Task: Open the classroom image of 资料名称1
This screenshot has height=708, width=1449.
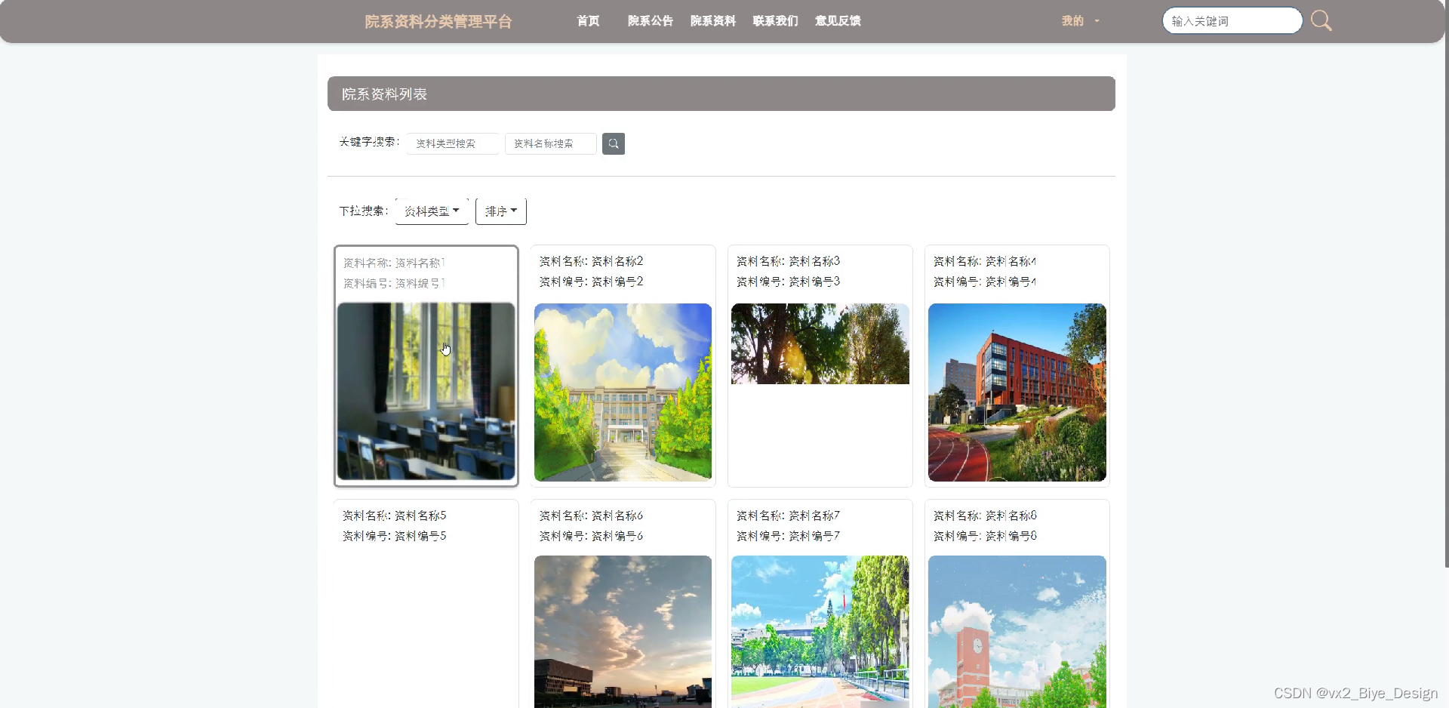Action: 426,392
